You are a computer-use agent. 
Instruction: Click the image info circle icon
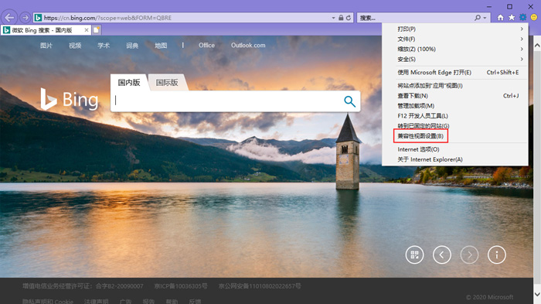497,255
